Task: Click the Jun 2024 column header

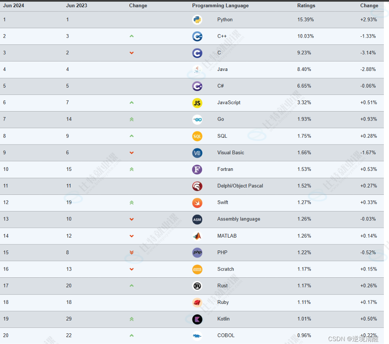Action: coord(13,6)
